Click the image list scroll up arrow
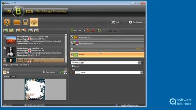Screen dimensions: 196x110 66,36
